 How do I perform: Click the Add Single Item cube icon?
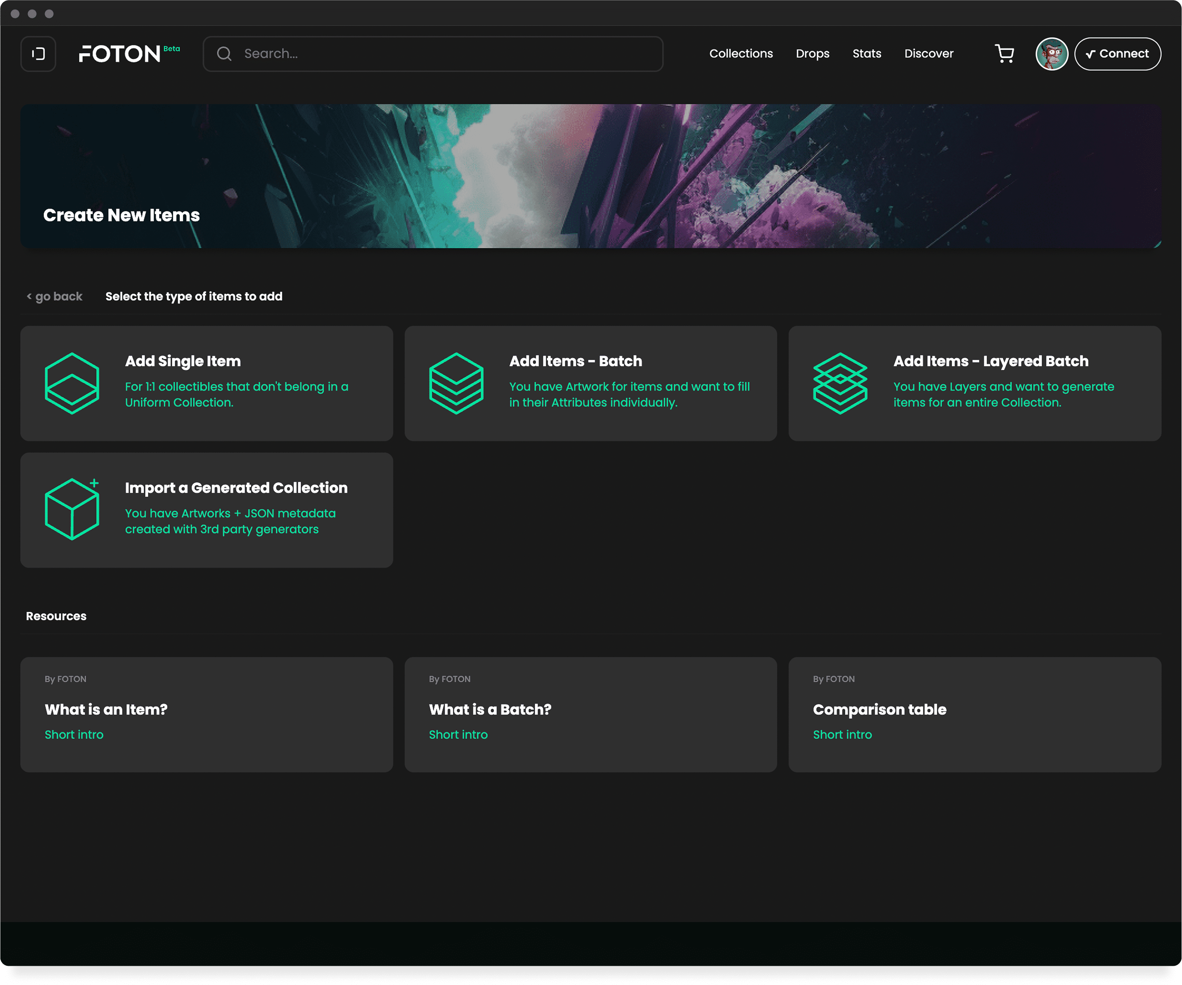point(72,383)
